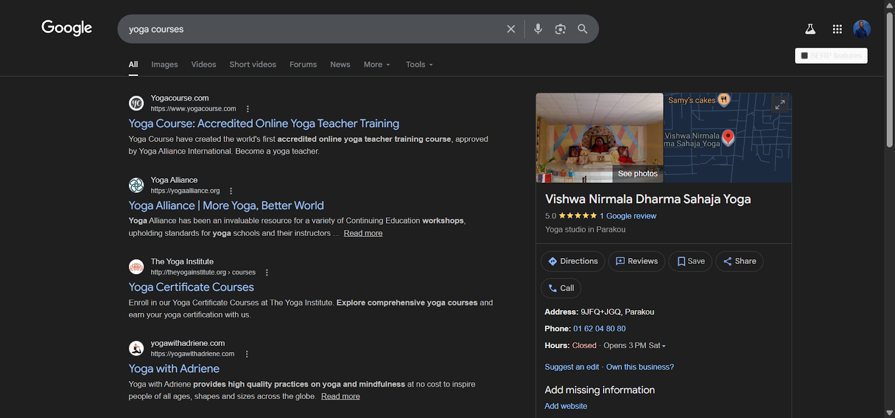Click the Yogacourse.com favicon

coord(136,103)
